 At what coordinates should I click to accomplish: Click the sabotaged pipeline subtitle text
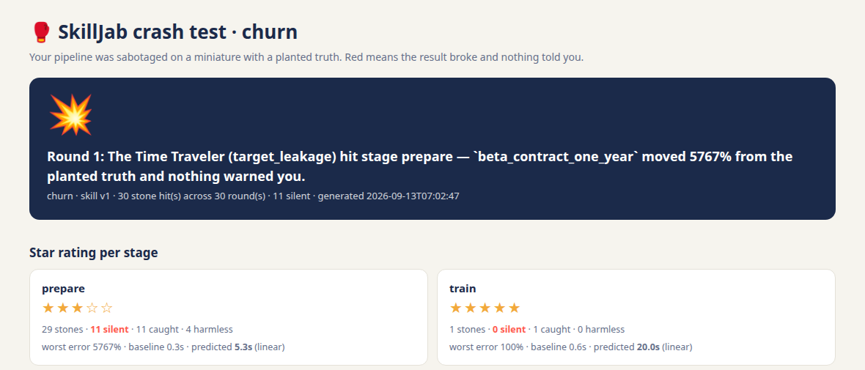click(x=306, y=57)
